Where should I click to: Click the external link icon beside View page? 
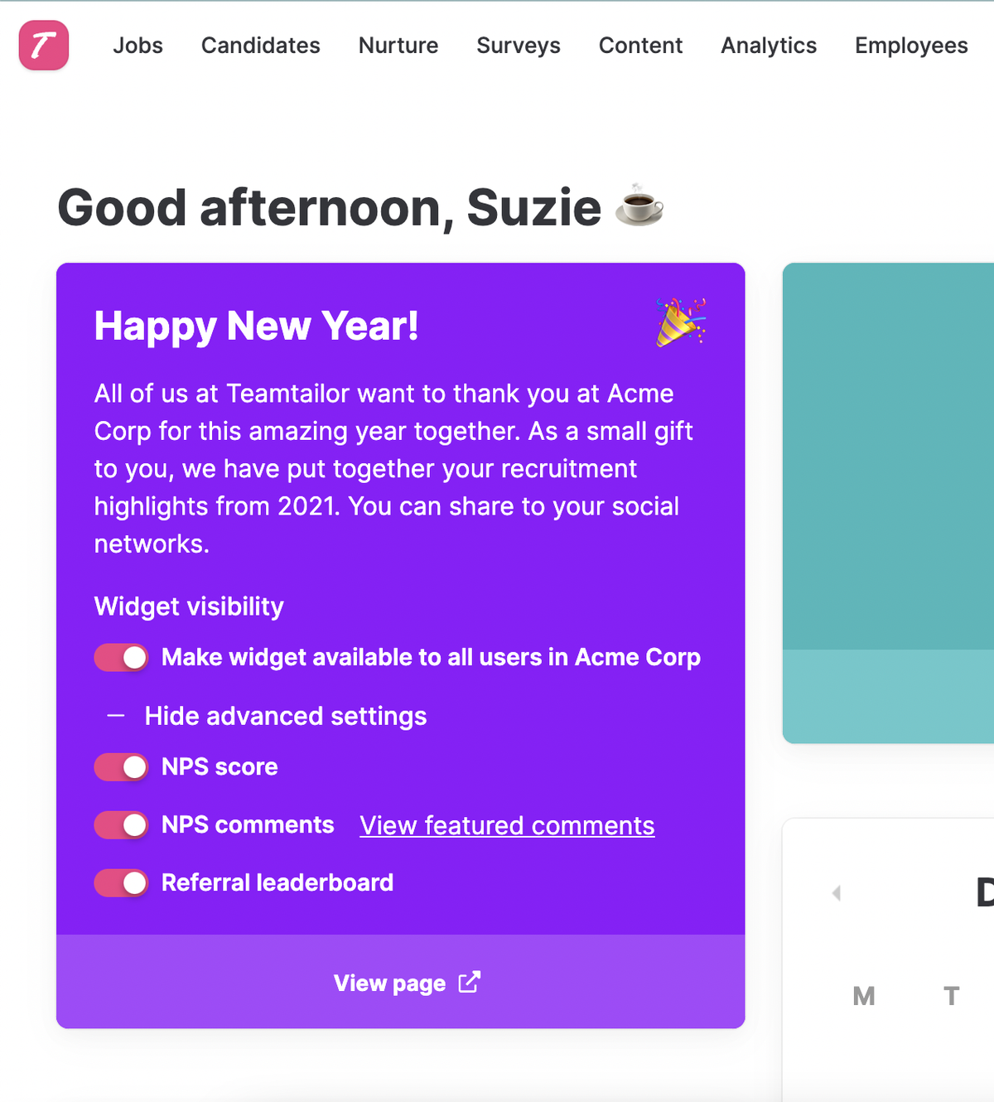pos(470,982)
